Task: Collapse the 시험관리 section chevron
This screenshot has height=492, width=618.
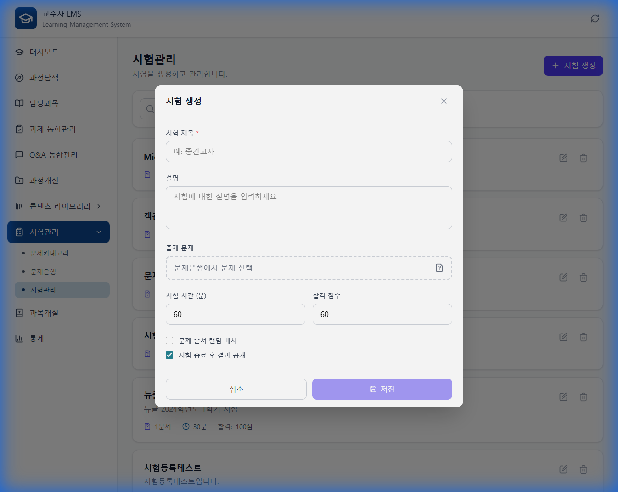Action: [99, 232]
